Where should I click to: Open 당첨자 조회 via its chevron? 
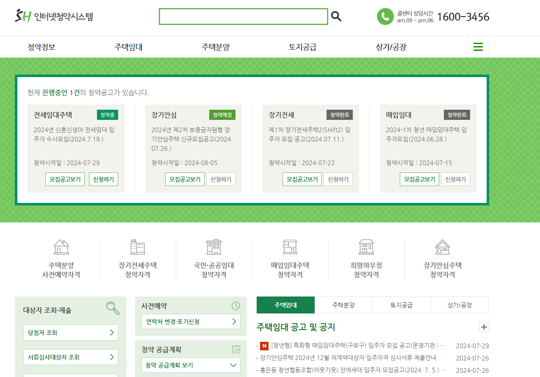pos(113,333)
